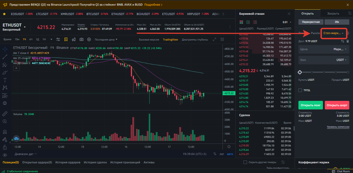Select the brush drawing tool
This screenshot has height=173, width=353.
(5, 72)
